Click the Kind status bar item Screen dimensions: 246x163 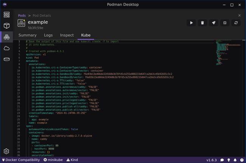pos(72,160)
